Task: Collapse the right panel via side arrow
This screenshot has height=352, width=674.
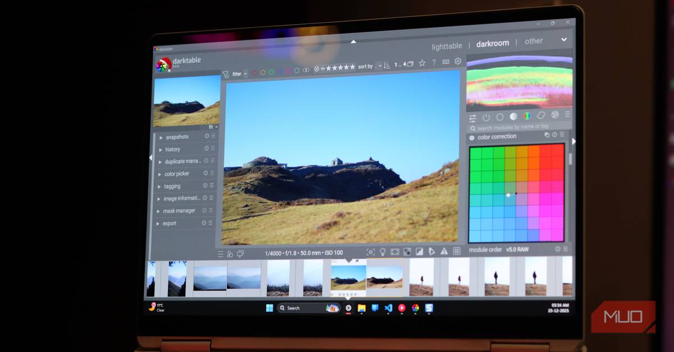Action: (x=573, y=141)
